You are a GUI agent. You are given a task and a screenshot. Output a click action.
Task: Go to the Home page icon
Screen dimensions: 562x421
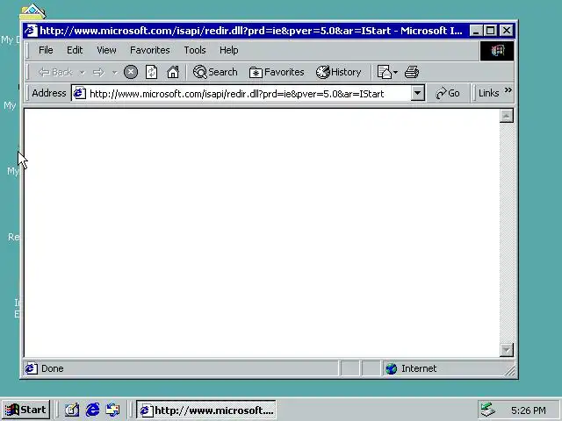pos(173,72)
